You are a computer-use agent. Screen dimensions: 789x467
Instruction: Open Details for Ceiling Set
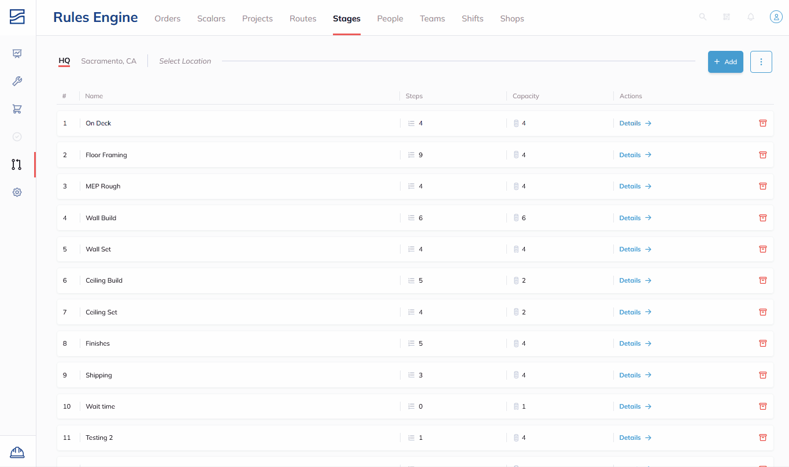(x=635, y=312)
